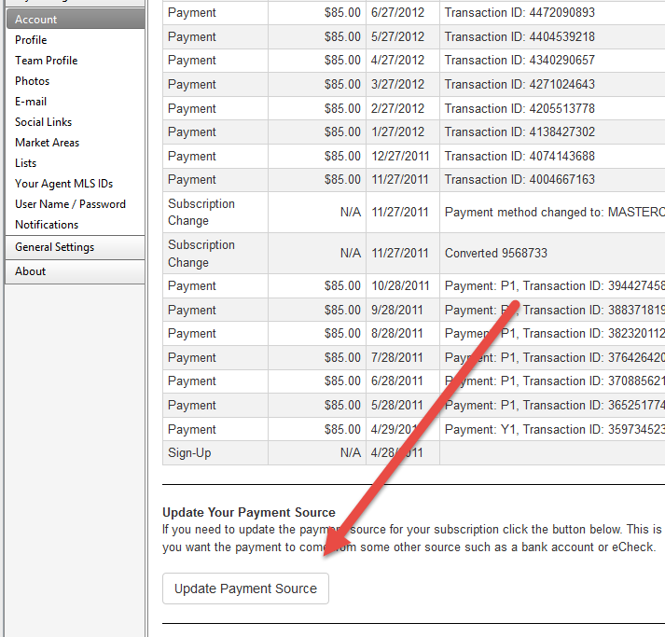Open Social Links page
This screenshot has width=665, height=637.
[x=43, y=122]
